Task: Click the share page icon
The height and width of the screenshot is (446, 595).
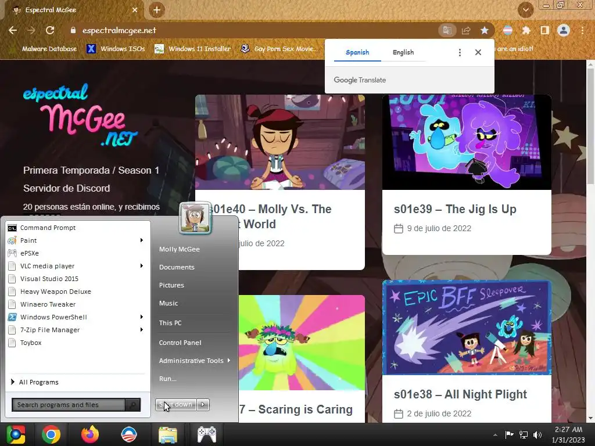Action: [466, 30]
